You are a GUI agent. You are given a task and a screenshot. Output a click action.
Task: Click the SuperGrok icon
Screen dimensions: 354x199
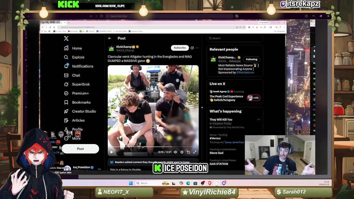(66, 84)
